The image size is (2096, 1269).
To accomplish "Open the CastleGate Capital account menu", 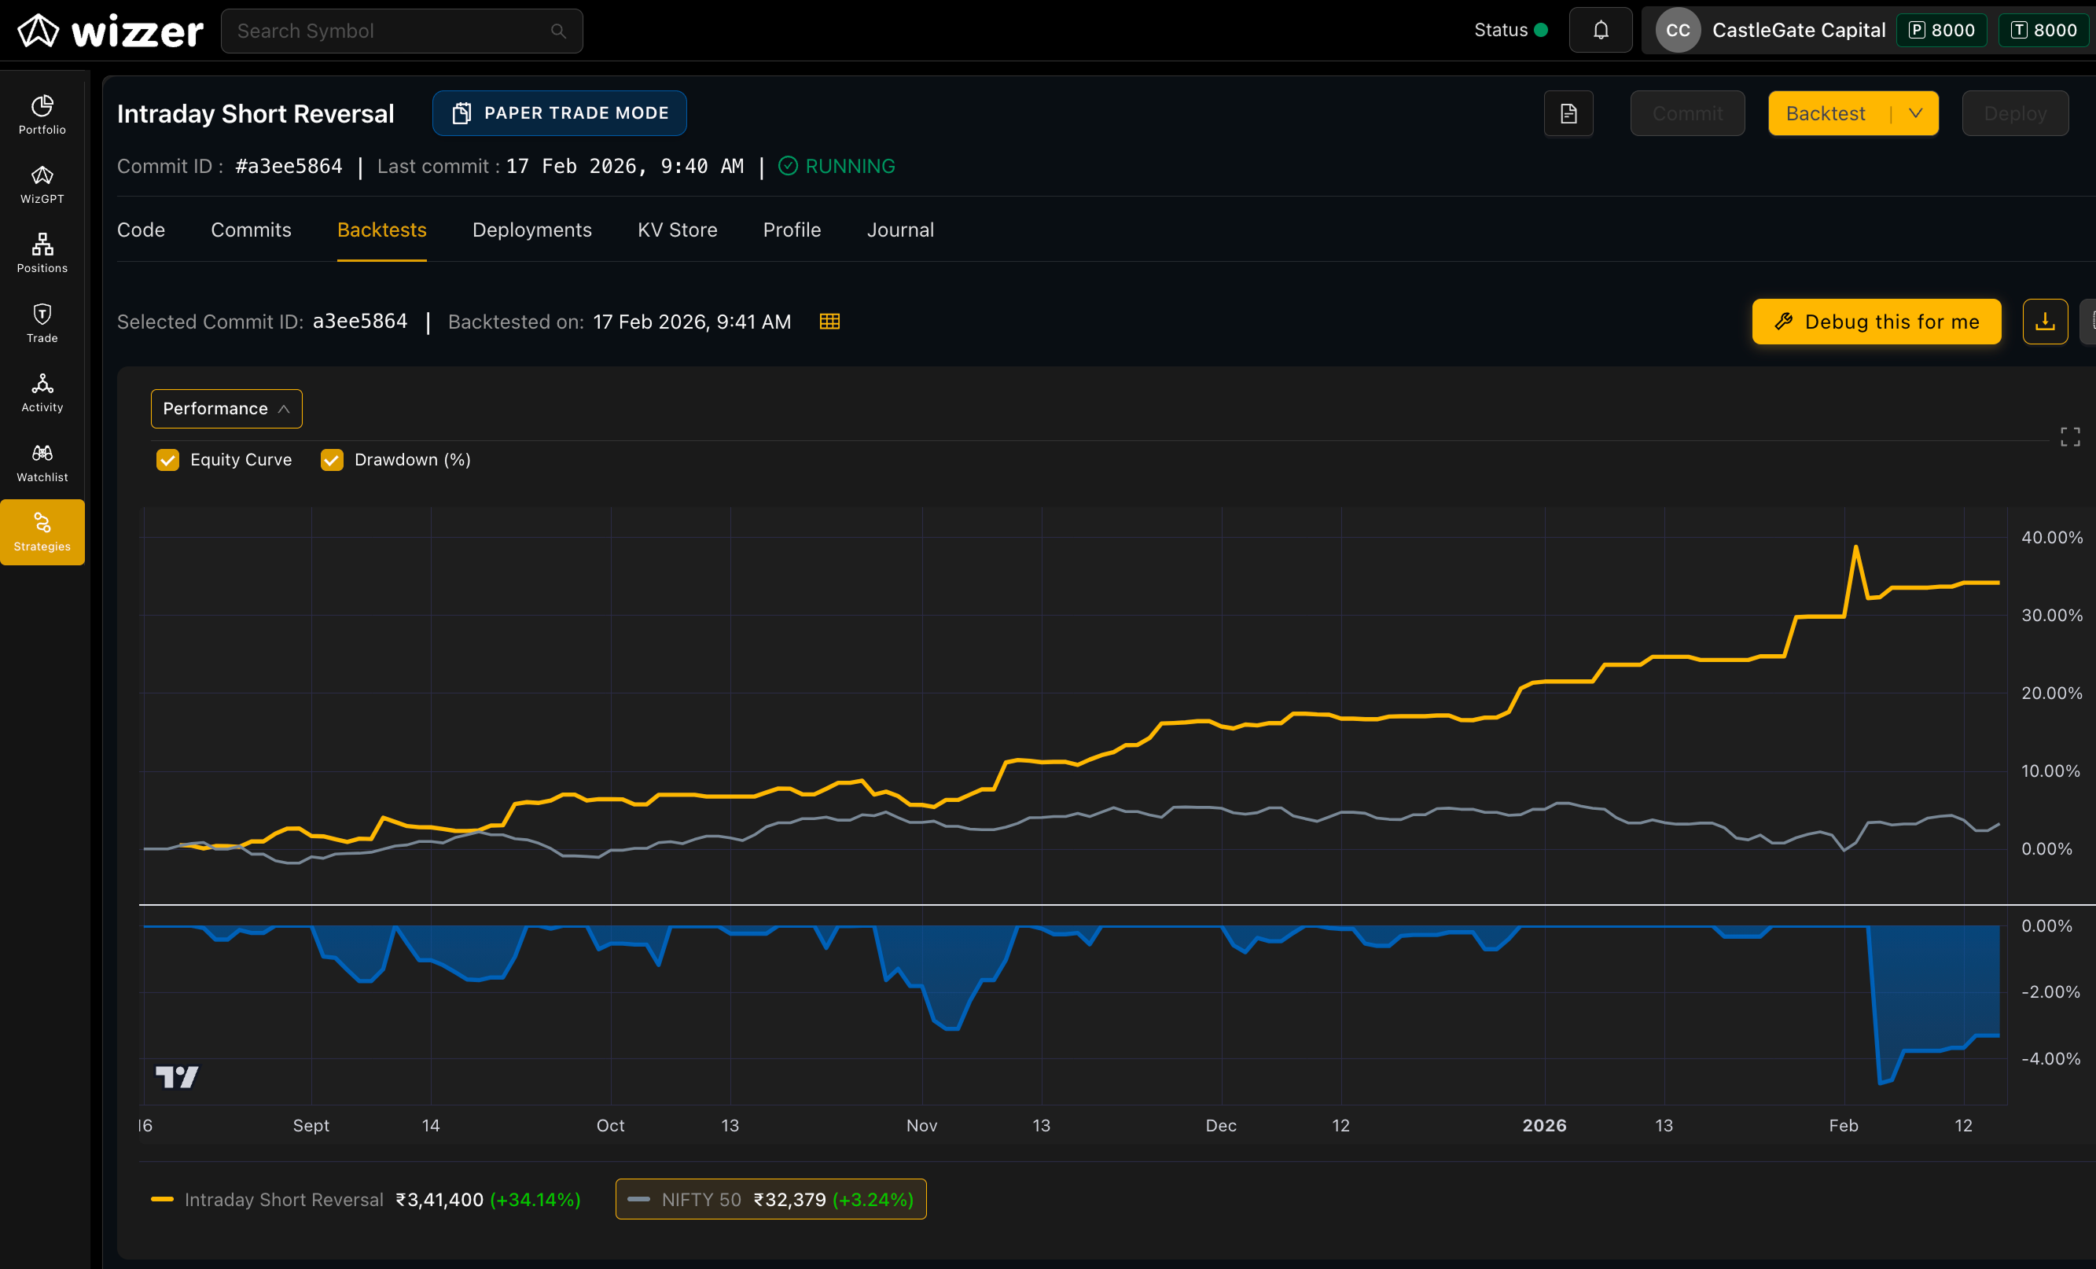I will [x=1771, y=31].
